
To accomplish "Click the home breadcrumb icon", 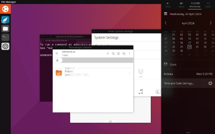I will click(x=57, y=60).
